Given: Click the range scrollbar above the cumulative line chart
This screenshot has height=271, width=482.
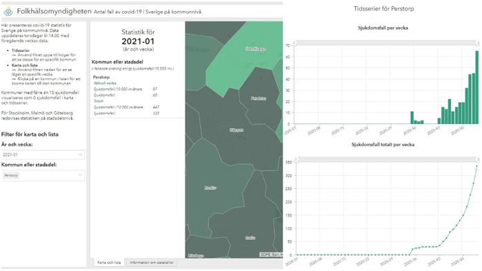Looking at the screenshot, I should [387, 159].
